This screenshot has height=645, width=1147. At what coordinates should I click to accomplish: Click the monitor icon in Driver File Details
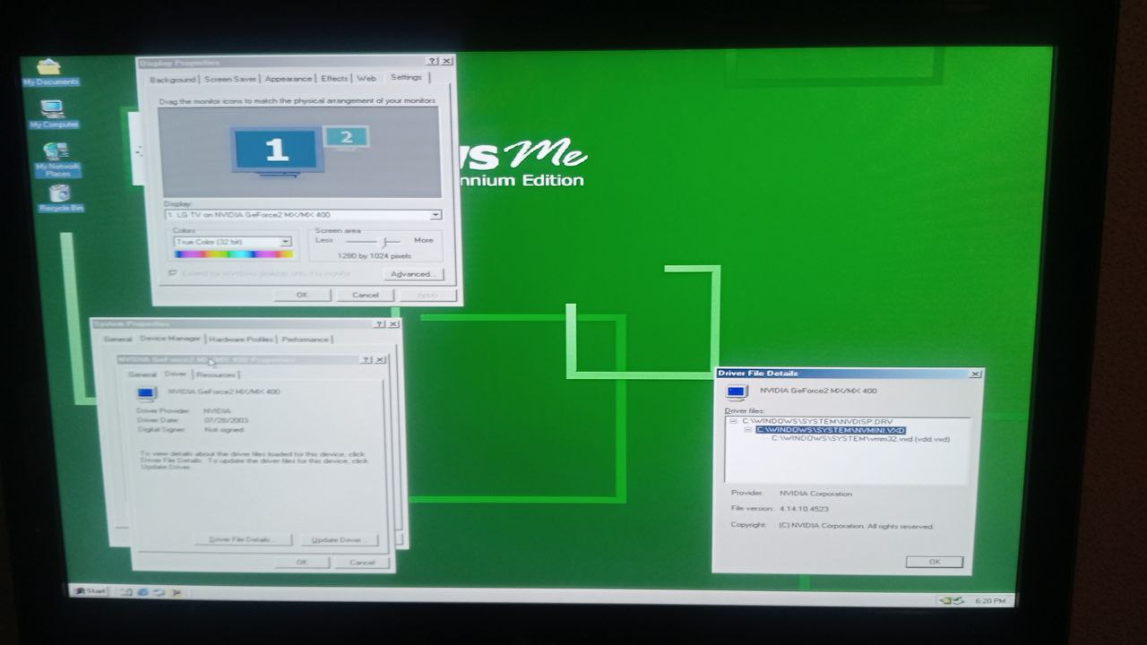[x=737, y=391]
